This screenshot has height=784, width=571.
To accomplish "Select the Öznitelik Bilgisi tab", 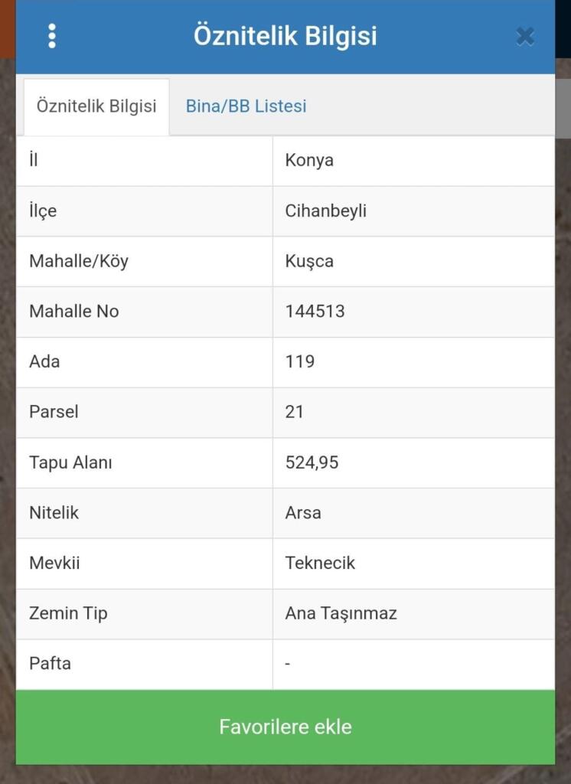I will (96, 106).
